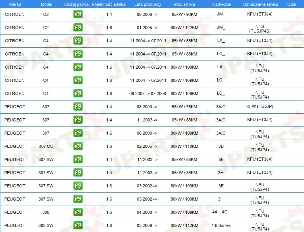Select the 1.4 capacity cell in the 55kW row

(109, 107)
